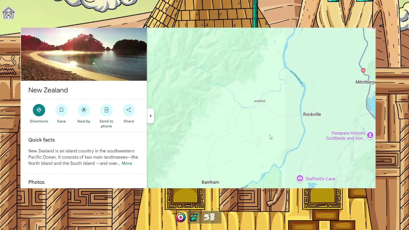Click Parapara Historic Goldfields text label
Screen dimensions: 409x230
(346, 136)
